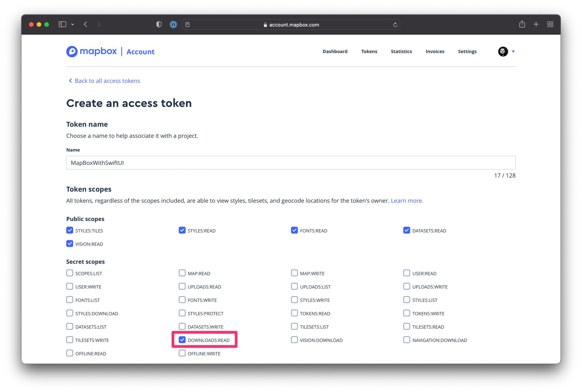
Task: Reload the page with refresh icon
Action: [x=395, y=25]
